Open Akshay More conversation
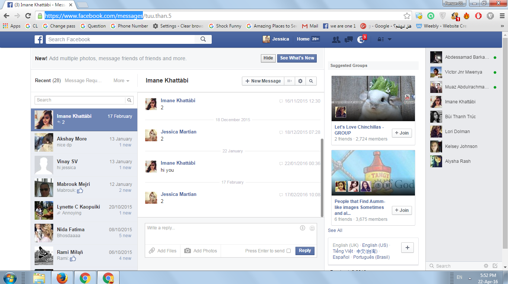 click(84, 143)
